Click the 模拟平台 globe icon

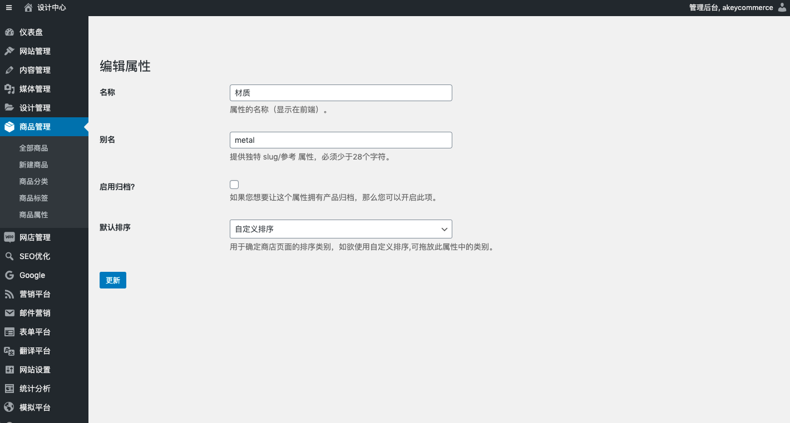pos(9,407)
